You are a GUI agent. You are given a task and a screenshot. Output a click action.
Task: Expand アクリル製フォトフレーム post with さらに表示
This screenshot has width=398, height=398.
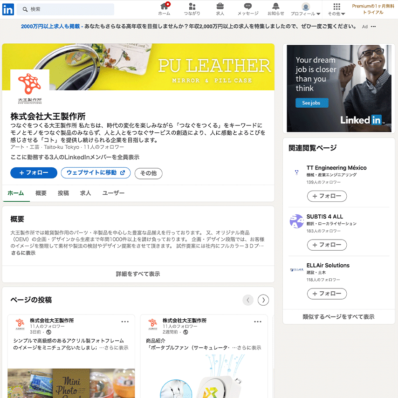(117, 348)
